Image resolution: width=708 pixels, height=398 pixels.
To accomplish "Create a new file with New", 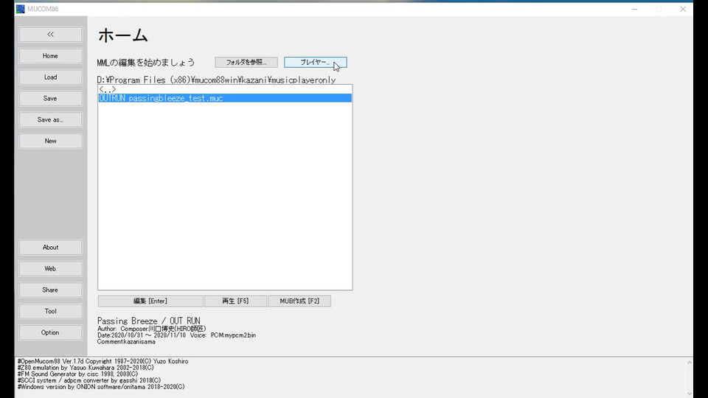I will [51, 141].
